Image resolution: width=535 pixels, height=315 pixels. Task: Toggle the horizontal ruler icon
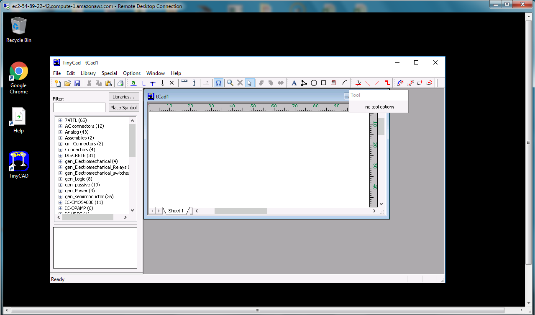[x=184, y=83]
